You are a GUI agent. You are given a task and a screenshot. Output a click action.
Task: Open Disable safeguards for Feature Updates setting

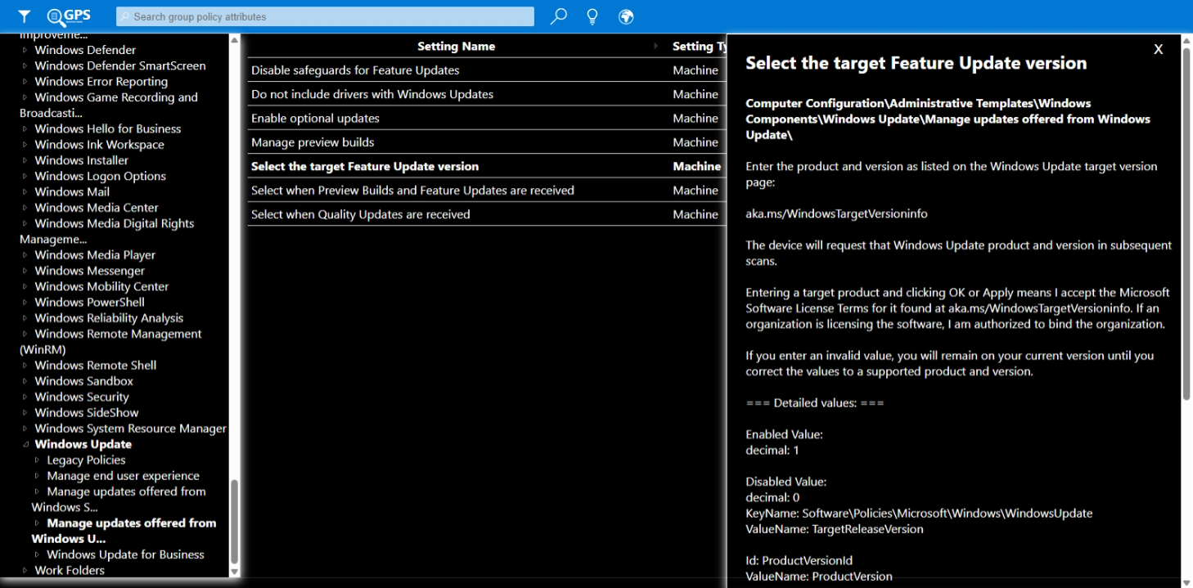click(355, 70)
